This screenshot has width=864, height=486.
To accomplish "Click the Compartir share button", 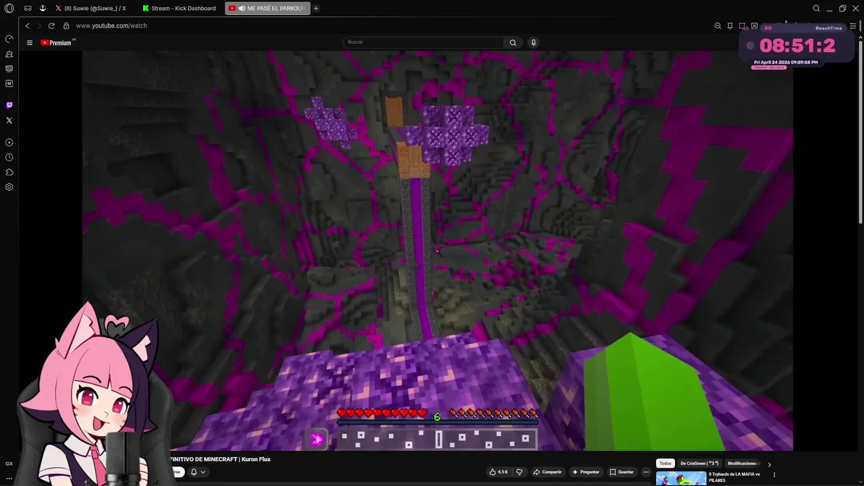I will tap(547, 472).
